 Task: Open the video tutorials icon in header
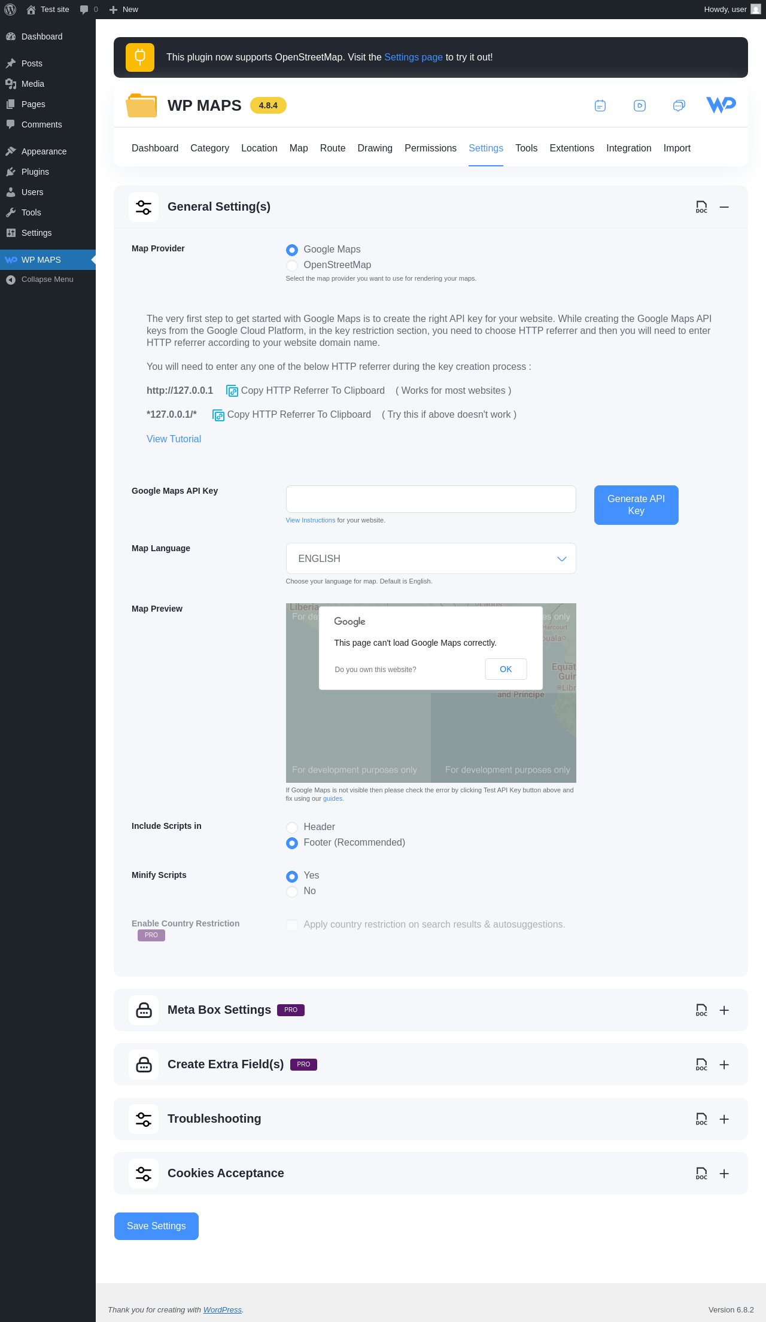[640, 106]
